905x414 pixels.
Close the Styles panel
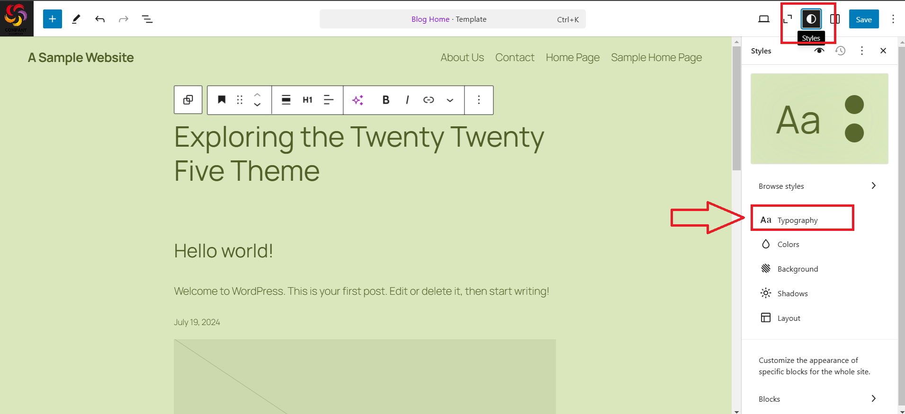point(883,51)
